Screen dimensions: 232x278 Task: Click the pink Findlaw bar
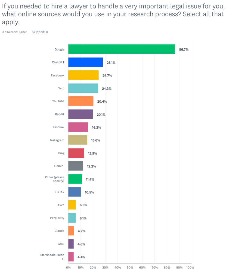click(78, 127)
